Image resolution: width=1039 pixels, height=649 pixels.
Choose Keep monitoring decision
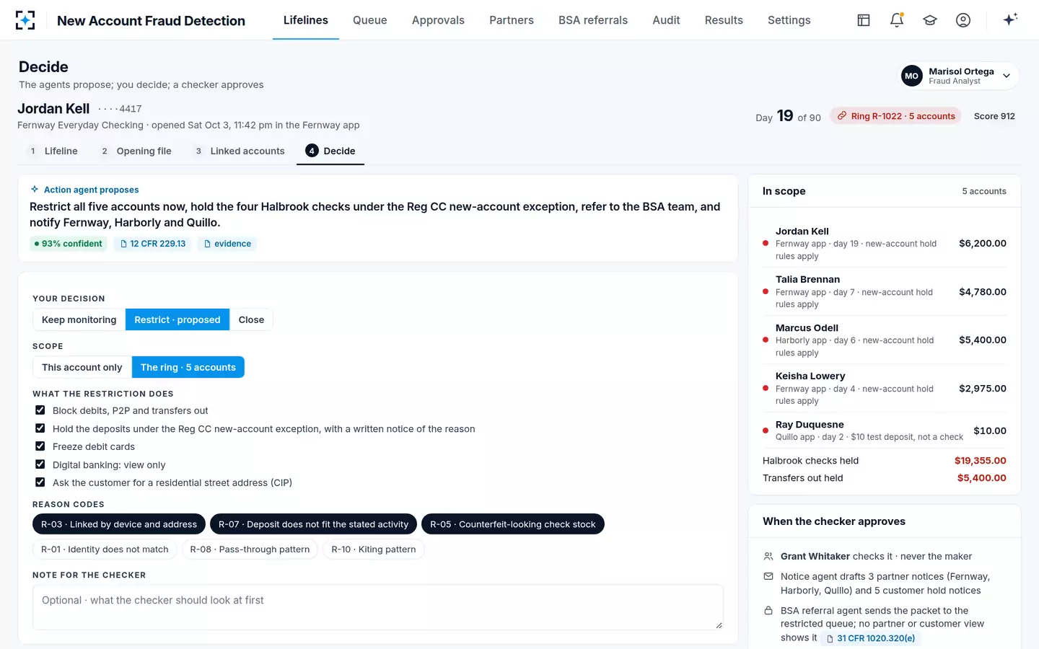click(79, 319)
